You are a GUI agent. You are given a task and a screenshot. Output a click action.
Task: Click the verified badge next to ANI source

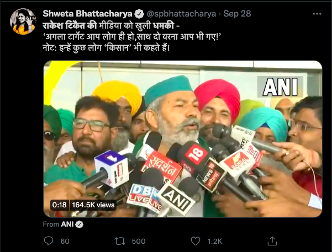(x=80, y=224)
